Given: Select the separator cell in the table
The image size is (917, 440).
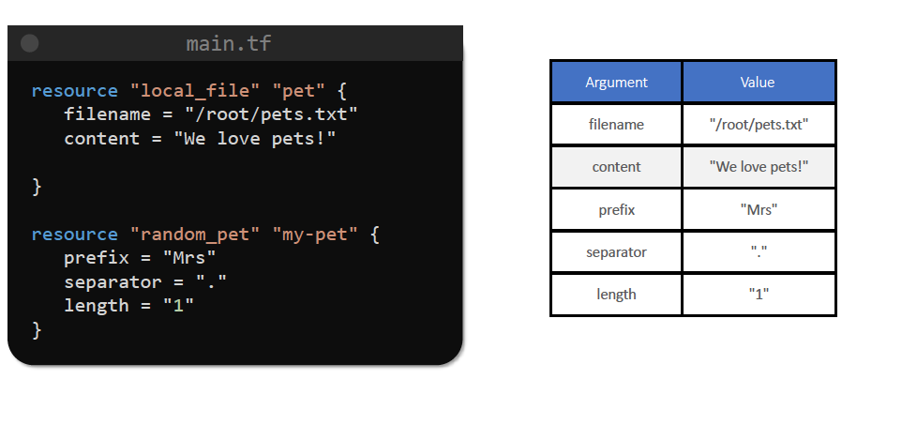Looking at the screenshot, I should pos(616,251).
